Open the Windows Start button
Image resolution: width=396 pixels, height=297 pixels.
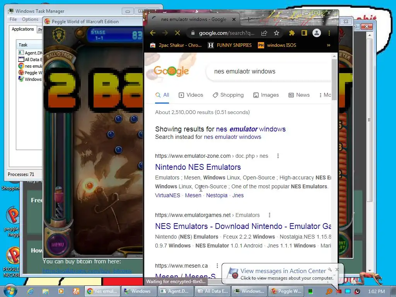point(10,291)
